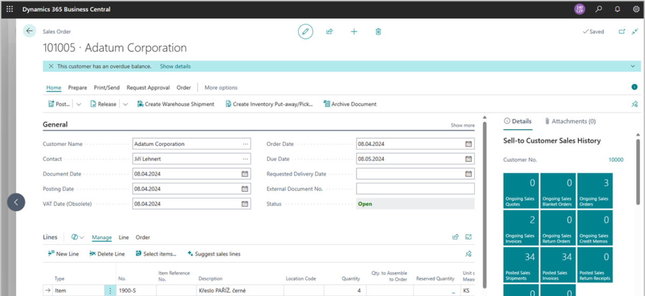The width and height of the screenshot is (645, 296).
Task: Open the Posted Sales Invoices tile
Action: pos(558,264)
